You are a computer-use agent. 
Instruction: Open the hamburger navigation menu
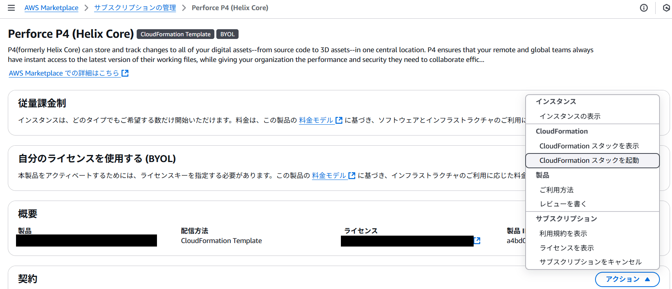pos(11,8)
